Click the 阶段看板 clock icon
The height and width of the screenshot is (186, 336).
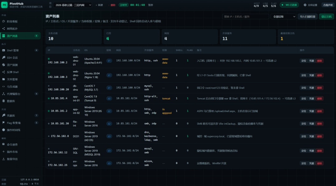3,21
